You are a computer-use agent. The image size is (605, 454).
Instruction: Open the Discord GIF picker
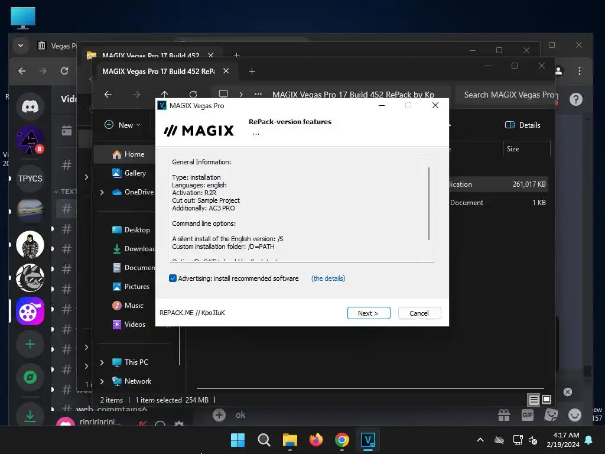527,415
